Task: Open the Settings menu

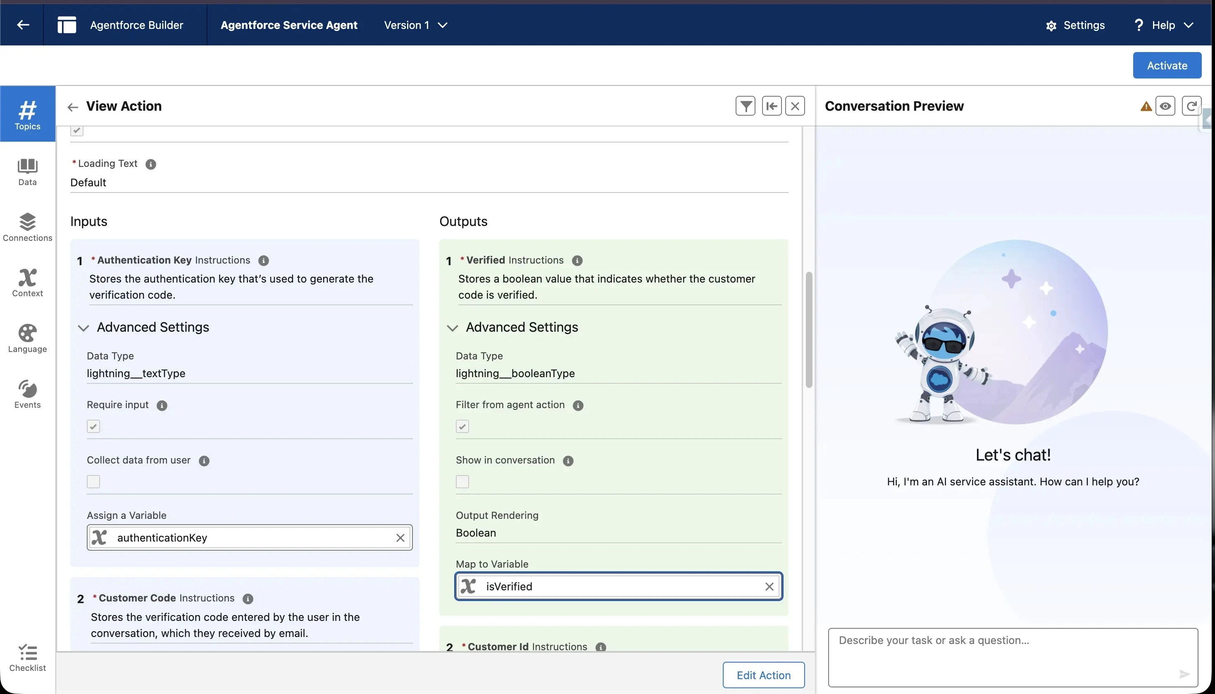Action: point(1075,25)
